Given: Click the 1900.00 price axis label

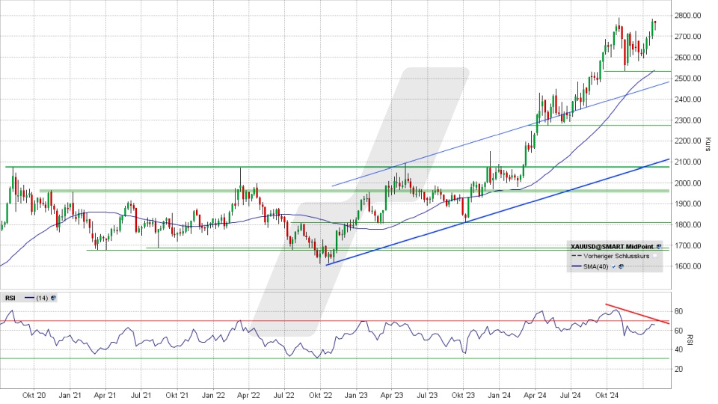Looking at the screenshot, I should pyautogui.click(x=688, y=203).
